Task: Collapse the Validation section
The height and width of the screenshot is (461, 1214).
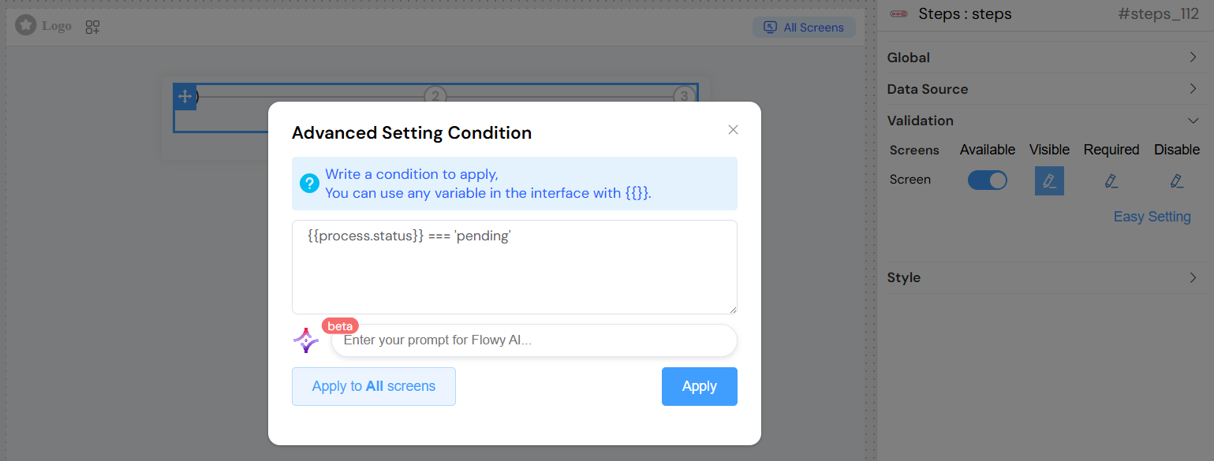Action: click(x=1047, y=120)
